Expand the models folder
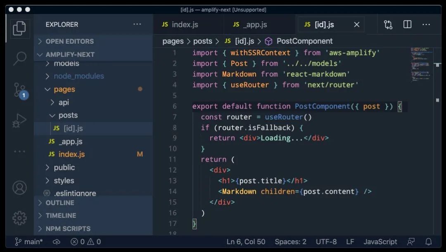The width and height of the screenshot is (446, 252). [93, 64]
